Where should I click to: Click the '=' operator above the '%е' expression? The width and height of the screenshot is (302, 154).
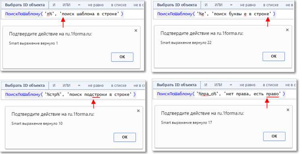(231, 5)
